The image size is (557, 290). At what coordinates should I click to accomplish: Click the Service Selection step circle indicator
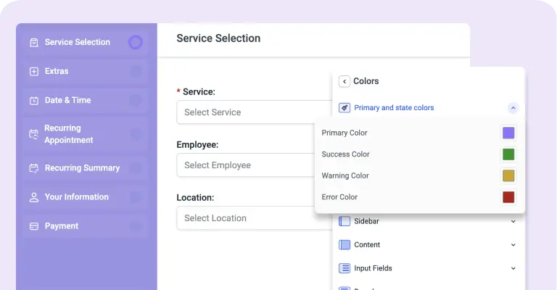[136, 42]
